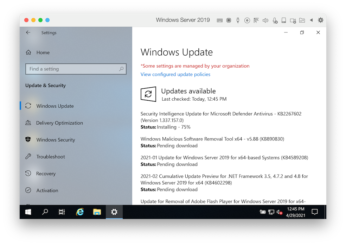The width and height of the screenshot is (346, 245).
Task: Click the keyboard icon in Parallels toolbar
Action: (x=220, y=20)
